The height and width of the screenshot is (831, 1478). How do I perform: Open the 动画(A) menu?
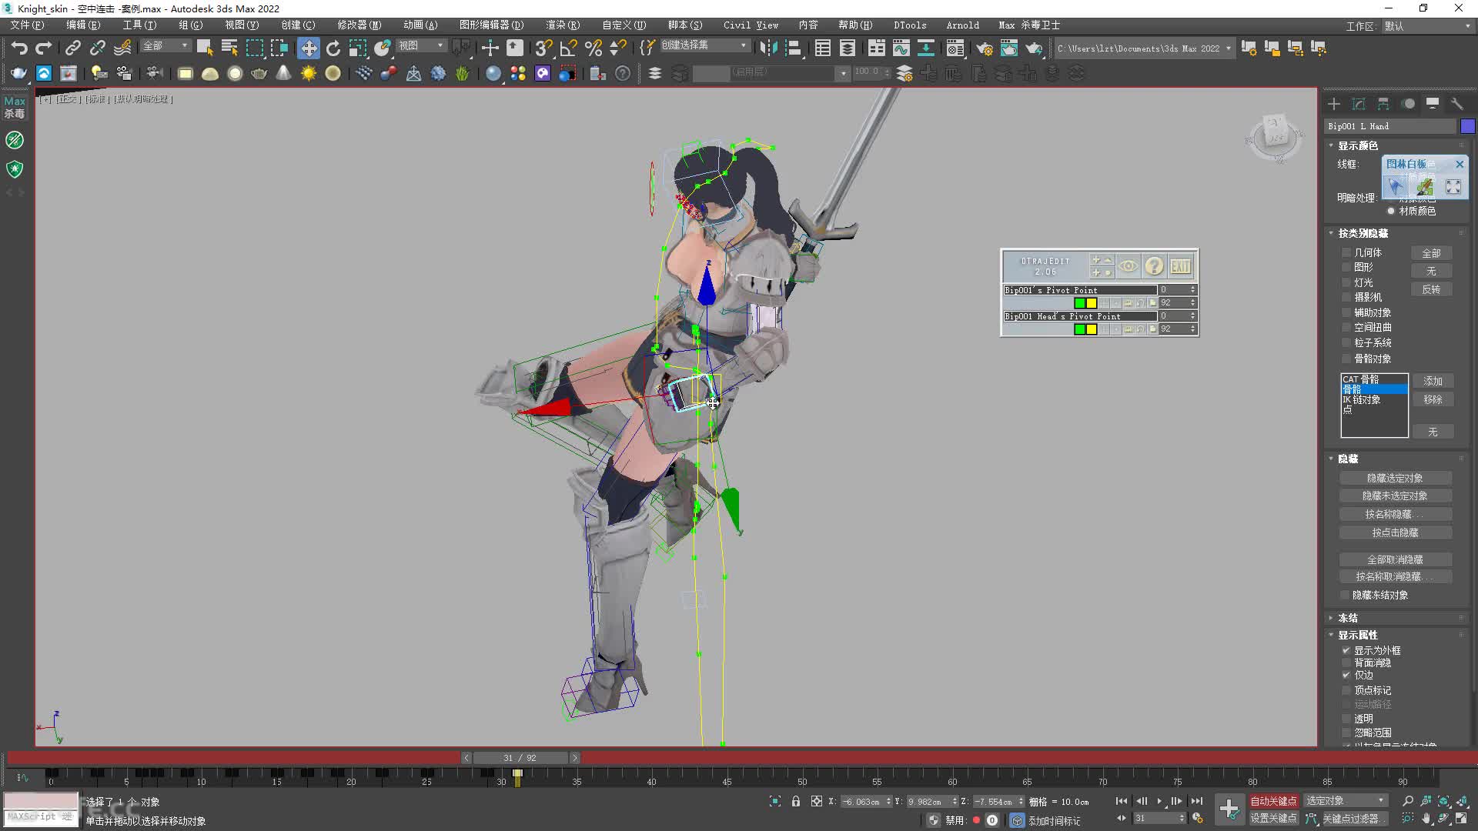click(x=420, y=25)
